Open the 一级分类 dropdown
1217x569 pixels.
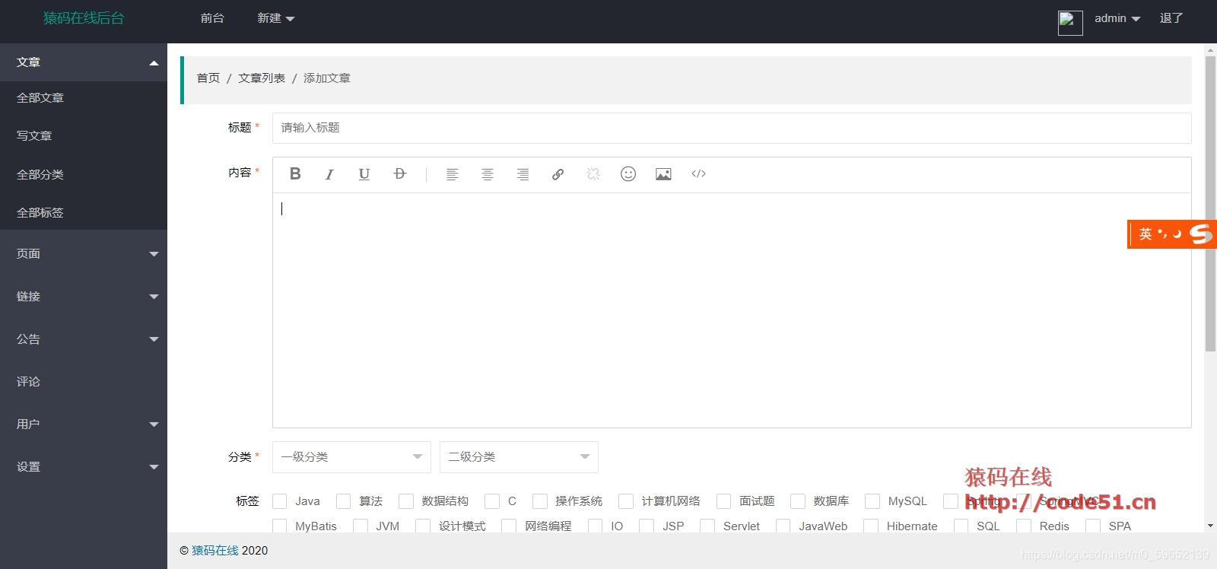coord(351,457)
